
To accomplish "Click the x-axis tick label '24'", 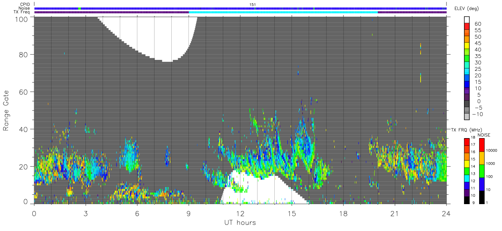I will pyautogui.click(x=446, y=213).
